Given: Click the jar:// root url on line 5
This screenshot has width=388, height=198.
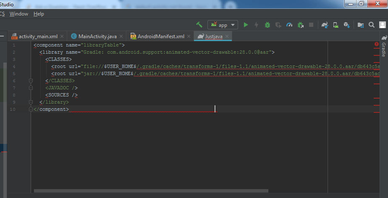Looking at the screenshot, I should point(215,74).
